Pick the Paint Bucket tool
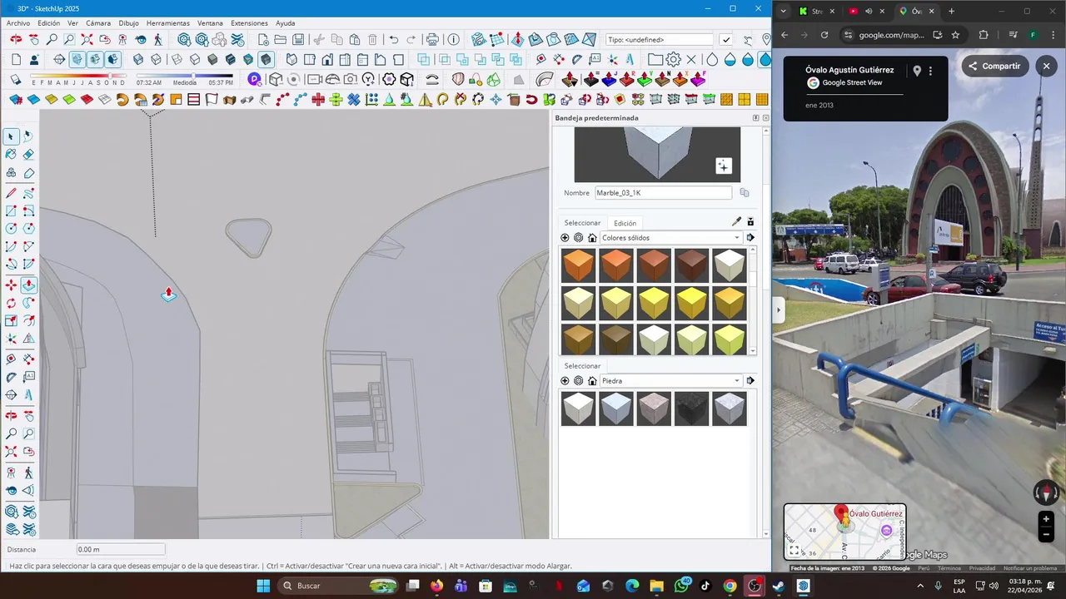The height and width of the screenshot is (599, 1066). (11, 154)
